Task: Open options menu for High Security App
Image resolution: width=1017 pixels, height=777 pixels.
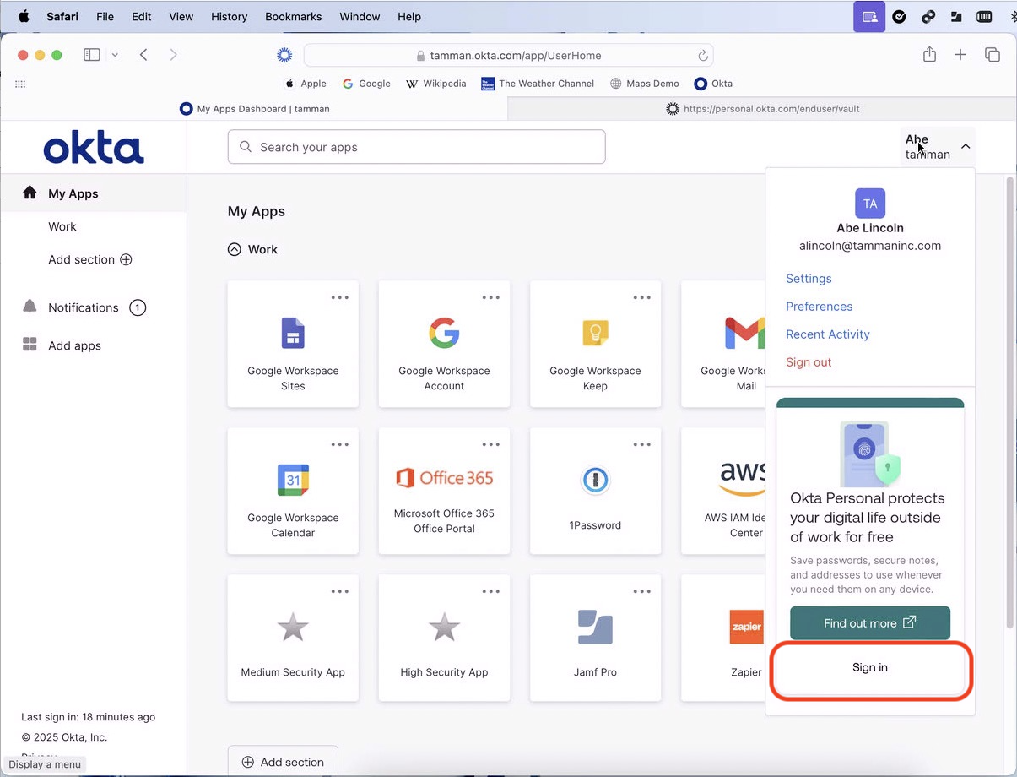Action: pos(491,591)
